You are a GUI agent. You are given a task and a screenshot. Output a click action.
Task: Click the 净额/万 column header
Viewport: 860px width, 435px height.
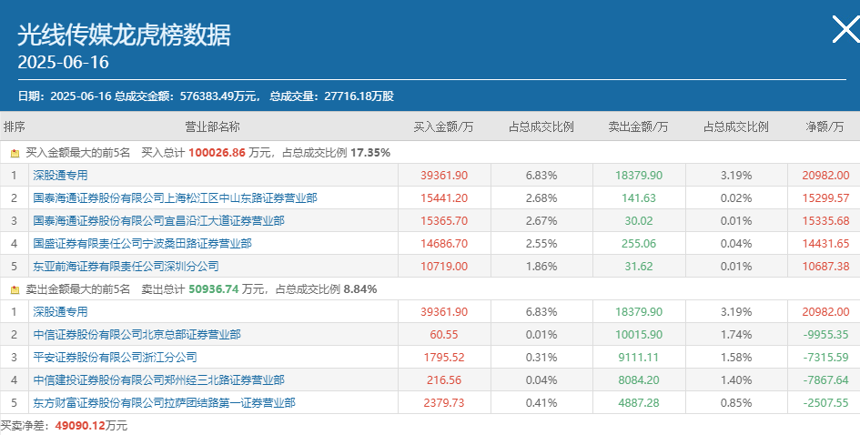coord(825,126)
